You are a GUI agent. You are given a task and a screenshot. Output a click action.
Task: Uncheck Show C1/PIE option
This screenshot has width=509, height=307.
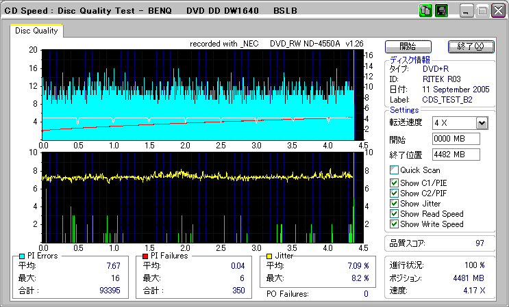tap(394, 183)
